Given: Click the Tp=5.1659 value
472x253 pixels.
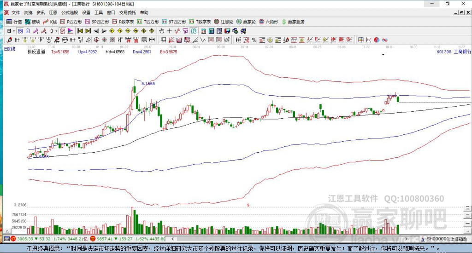Looking at the screenshot, I should (60, 52).
